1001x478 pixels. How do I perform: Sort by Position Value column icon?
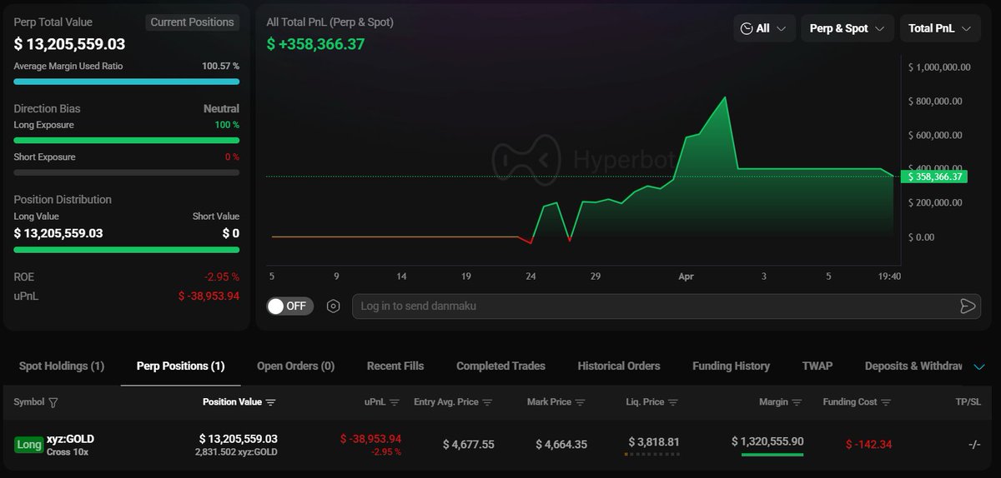coord(270,402)
